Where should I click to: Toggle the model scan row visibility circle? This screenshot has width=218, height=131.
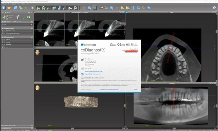tap(3, 24)
